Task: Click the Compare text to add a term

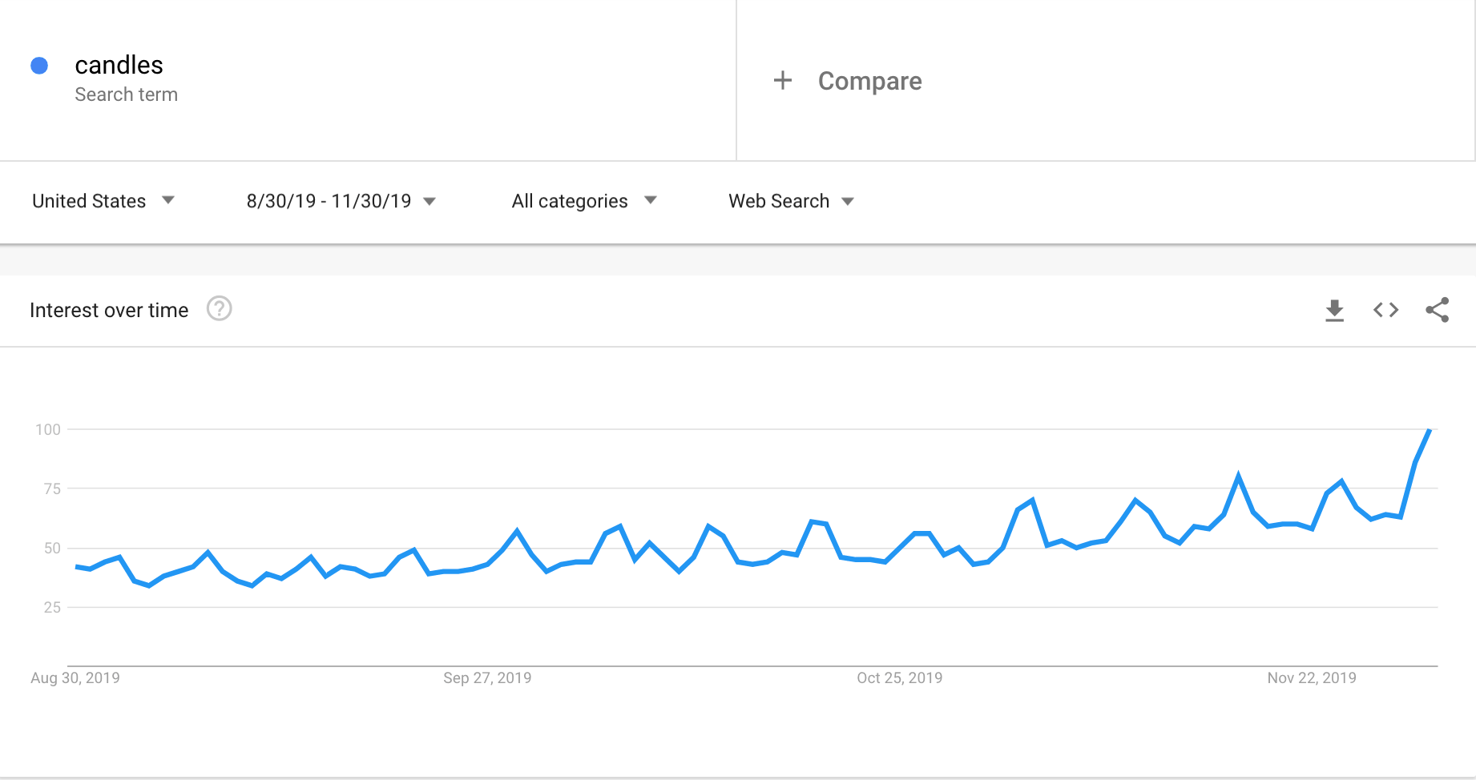Action: pos(869,81)
